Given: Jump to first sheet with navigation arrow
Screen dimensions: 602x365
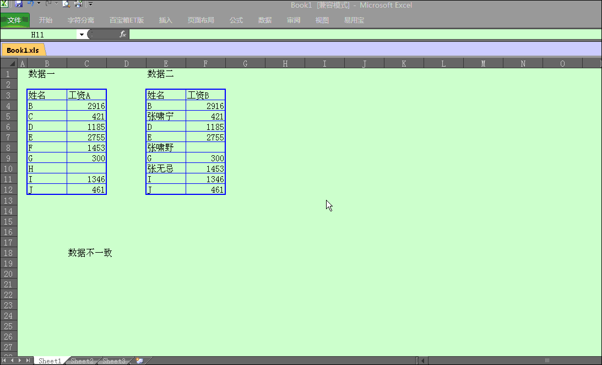Looking at the screenshot, I should point(5,361).
